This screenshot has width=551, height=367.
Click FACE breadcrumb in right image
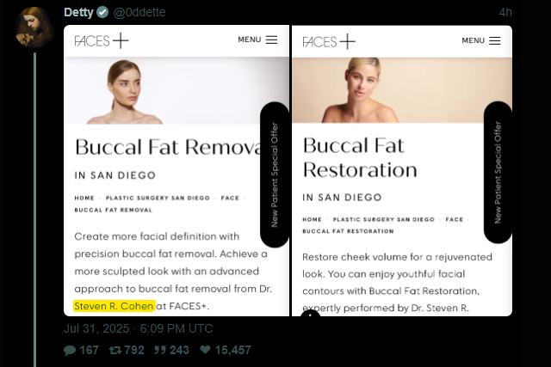coord(455,220)
